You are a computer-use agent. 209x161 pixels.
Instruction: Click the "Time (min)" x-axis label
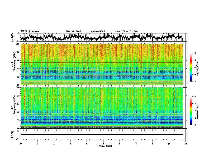click(x=106, y=146)
